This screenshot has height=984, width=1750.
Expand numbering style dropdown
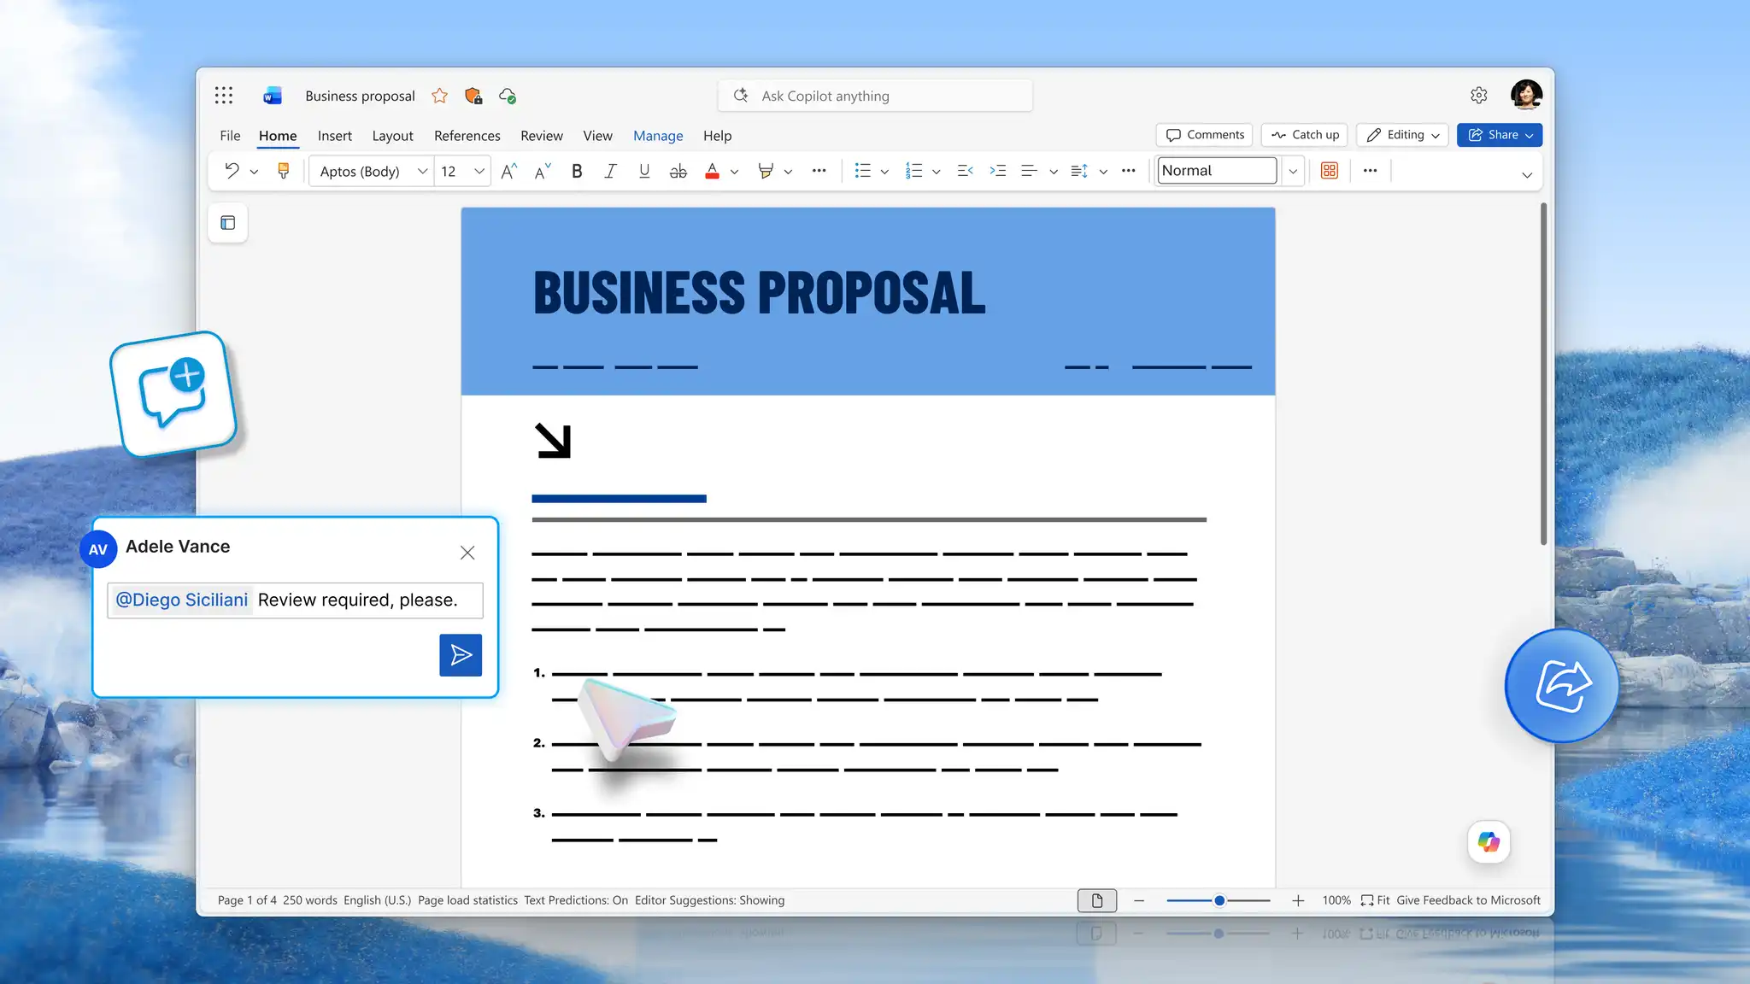click(x=937, y=172)
